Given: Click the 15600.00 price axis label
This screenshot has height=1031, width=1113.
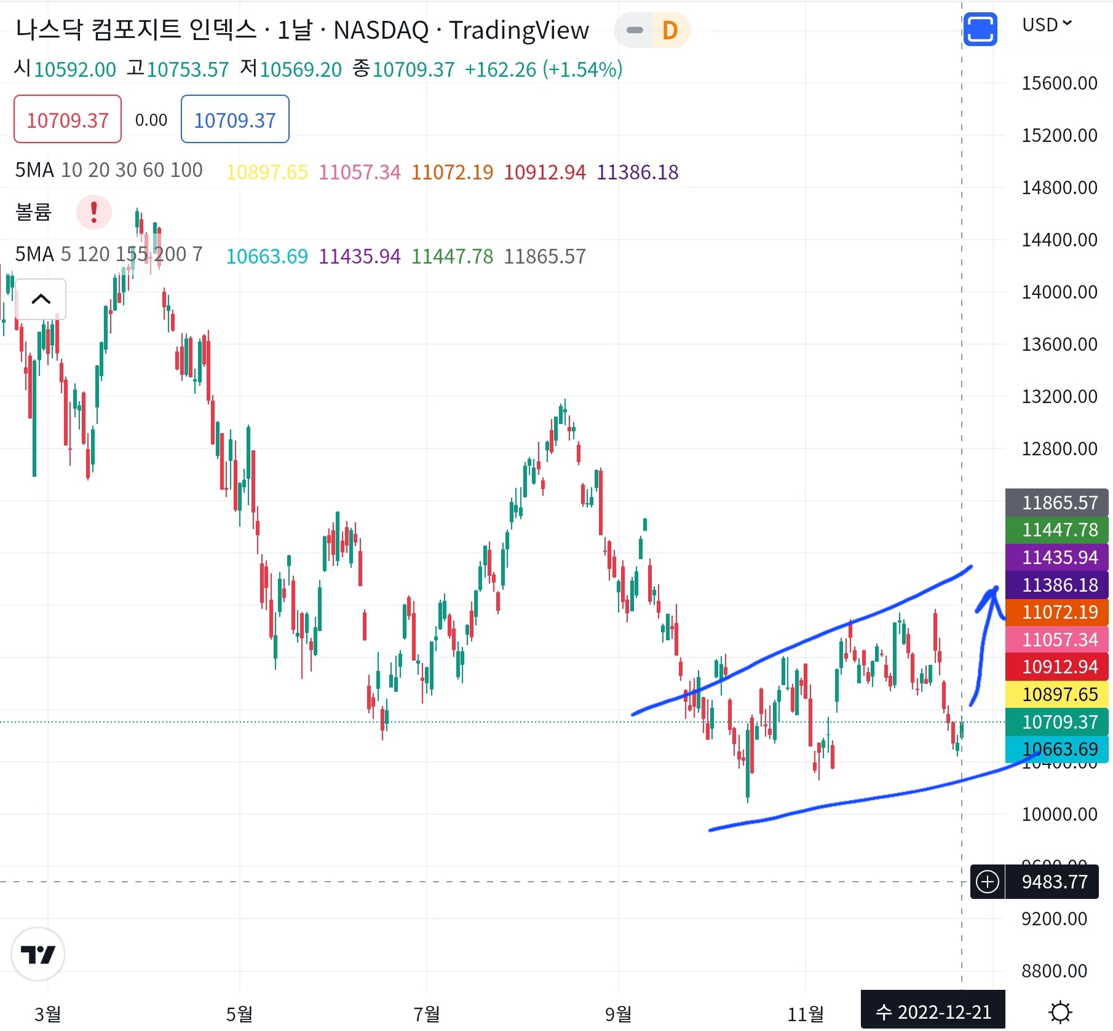Looking at the screenshot, I should click(1060, 83).
